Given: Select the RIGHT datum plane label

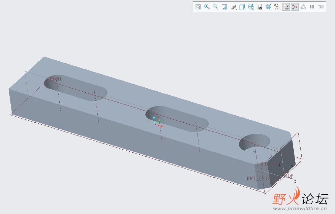Looking at the screenshot, I should 268,164.
